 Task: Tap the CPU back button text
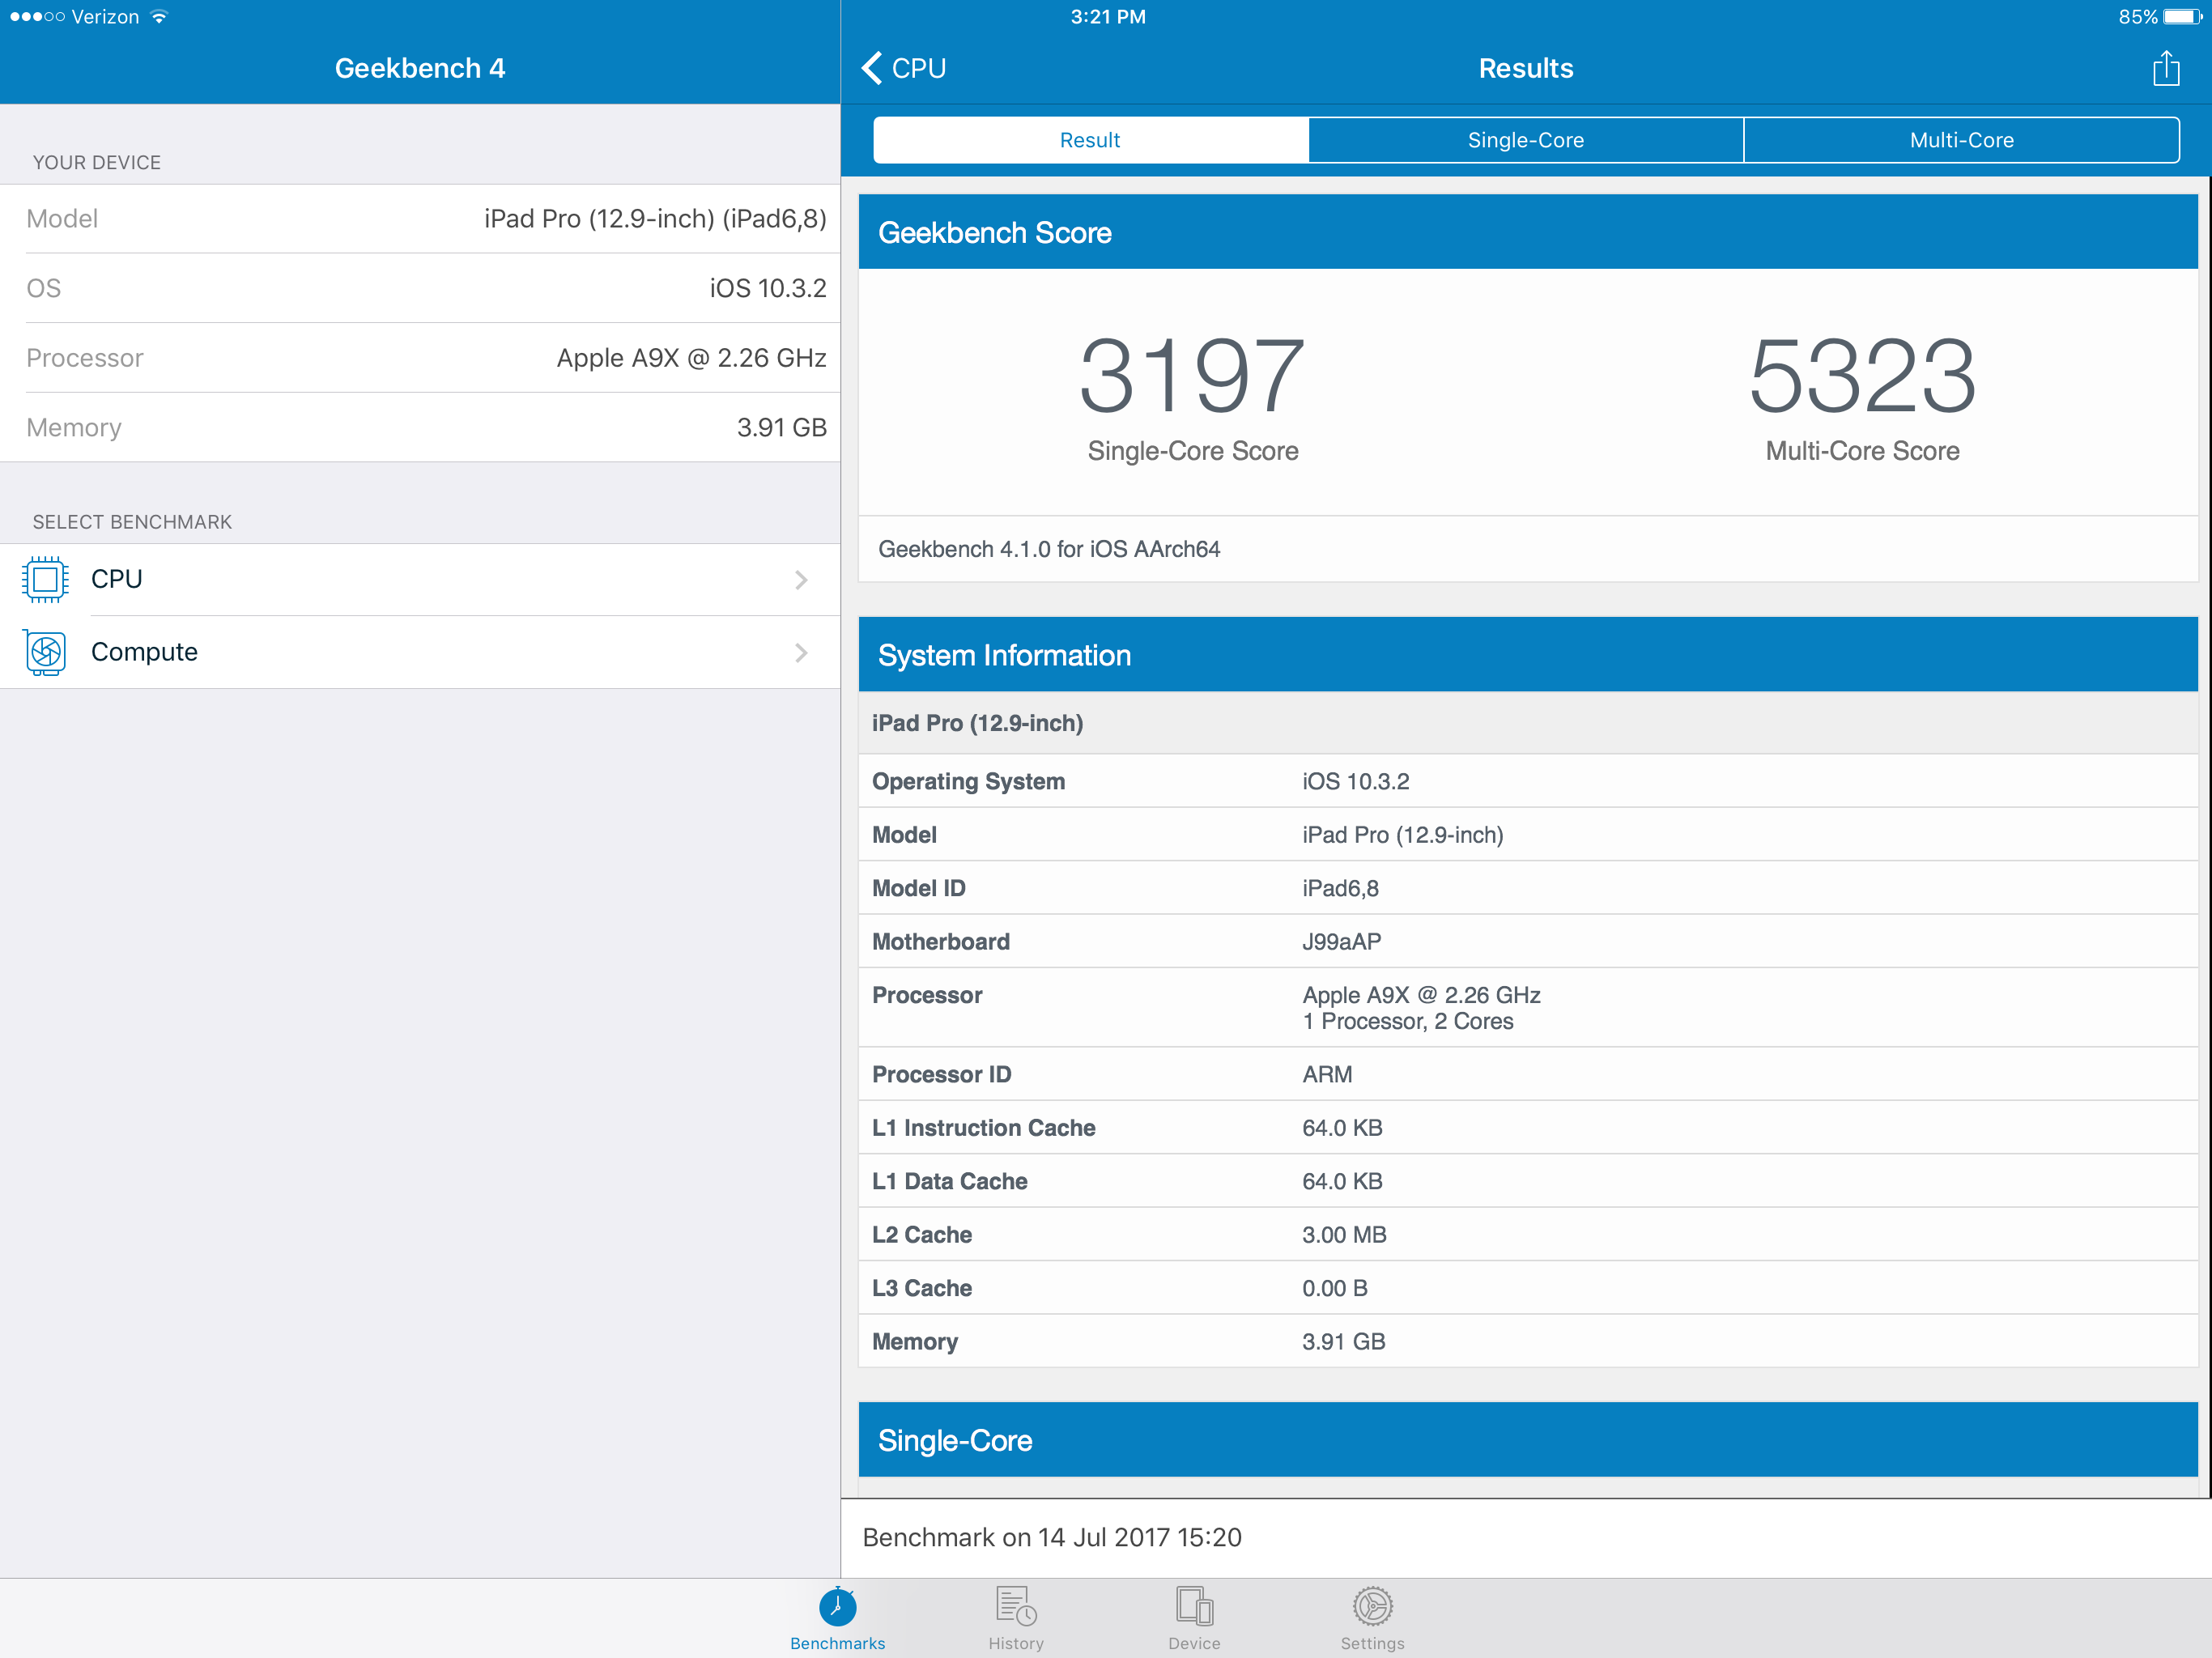[918, 68]
